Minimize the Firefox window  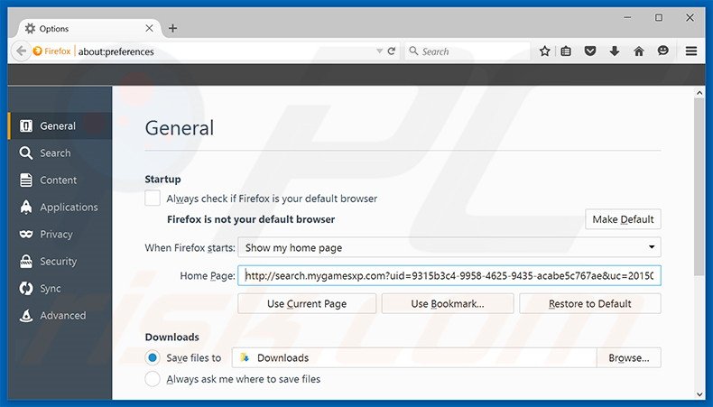[627, 18]
